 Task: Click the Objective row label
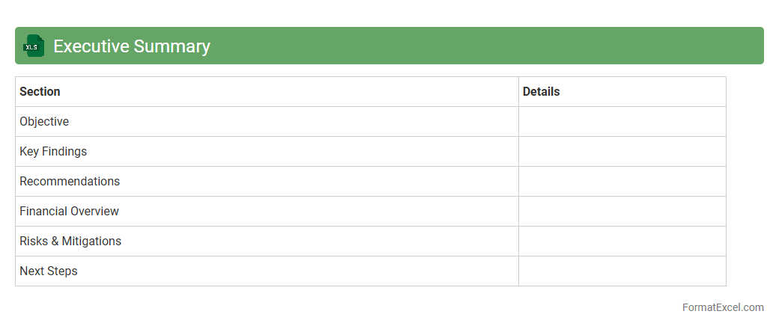point(44,122)
